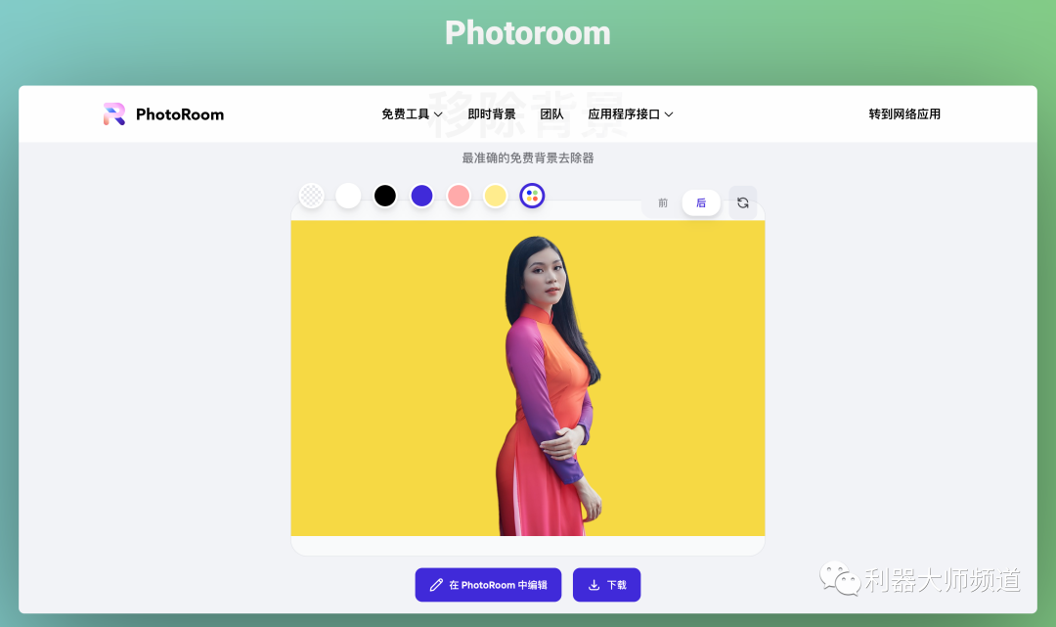Click the WeChat channel icon at bottom right
Viewport: 1056px width, 627px height.
pyautogui.click(x=839, y=581)
